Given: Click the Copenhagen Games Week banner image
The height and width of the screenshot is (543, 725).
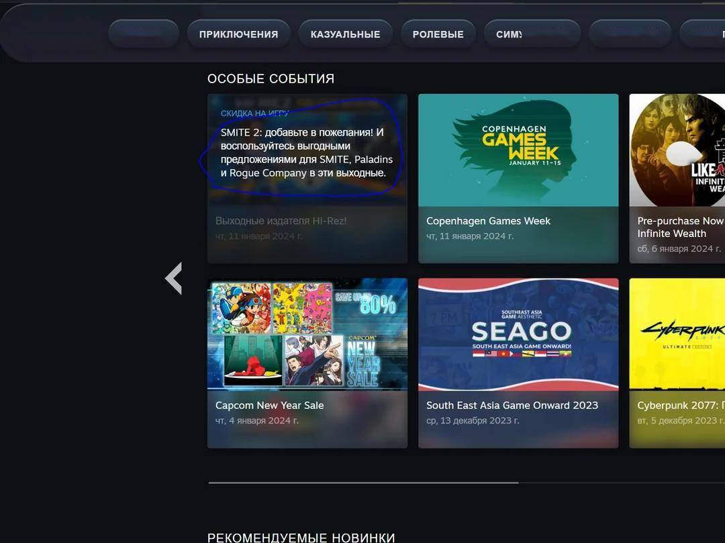Looking at the screenshot, I should [518, 150].
